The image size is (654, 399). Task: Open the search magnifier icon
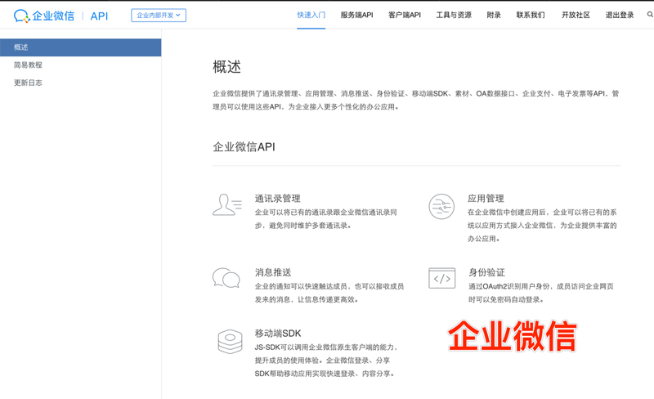click(x=650, y=15)
